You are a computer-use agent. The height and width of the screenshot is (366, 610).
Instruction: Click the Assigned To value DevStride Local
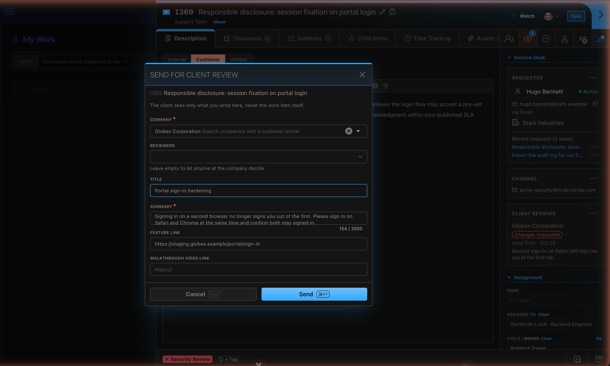point(555,324)
